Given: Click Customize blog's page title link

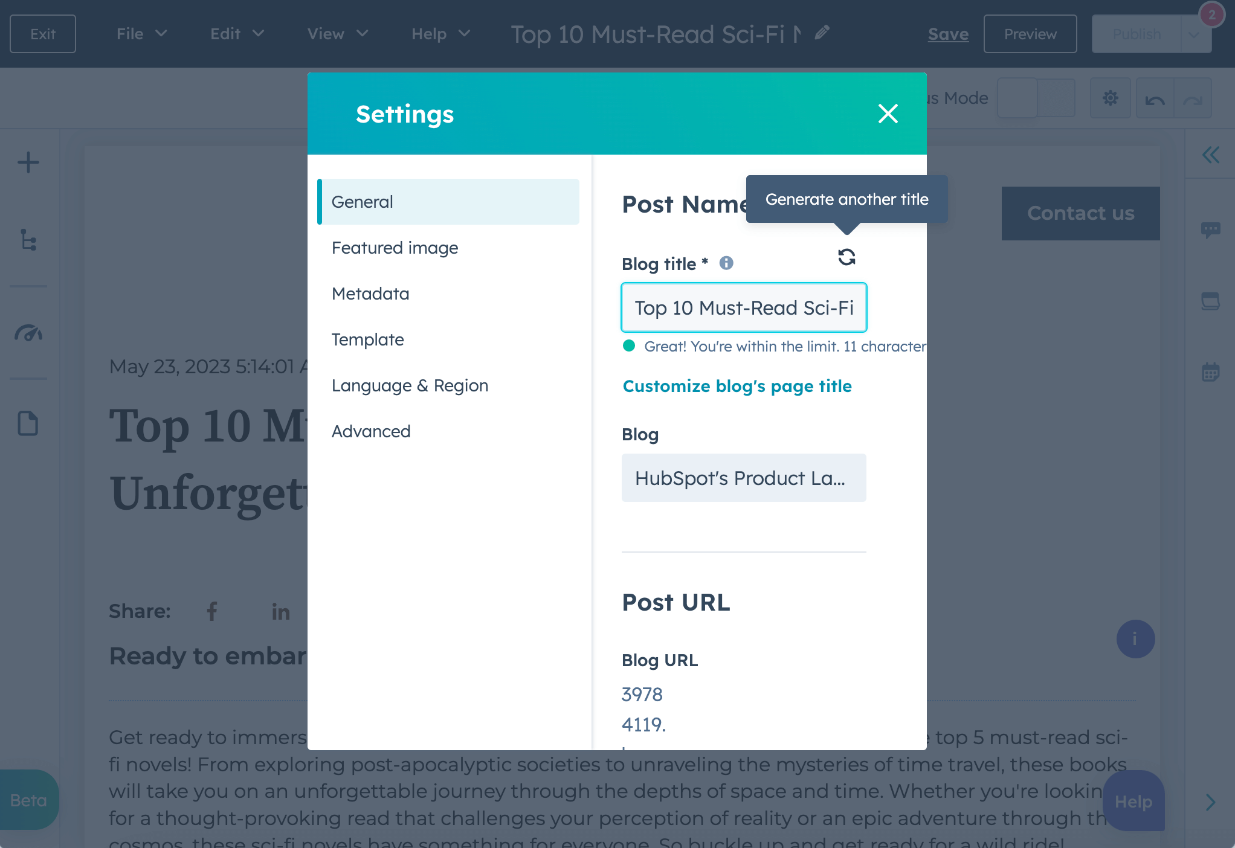Looking at the screenshot, I should point(738,385).
